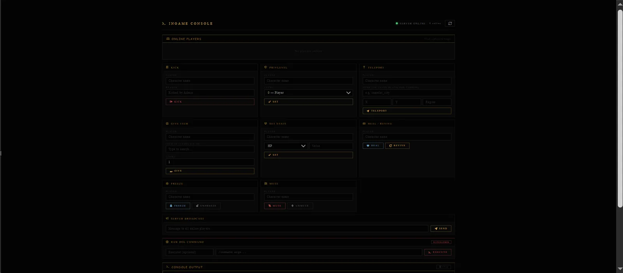Focus Character name field in Mute panel

(x=308, y=197)
